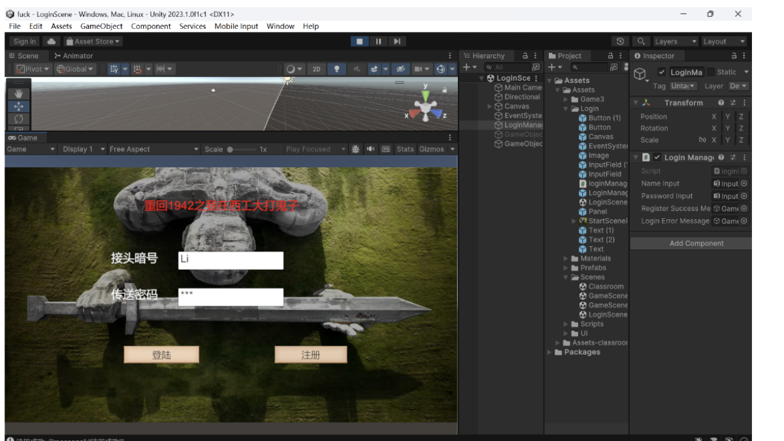The height and width of the screenshot is (441, 784).
Task: Click the Pause button in toolbar
Action: [378, 41]
